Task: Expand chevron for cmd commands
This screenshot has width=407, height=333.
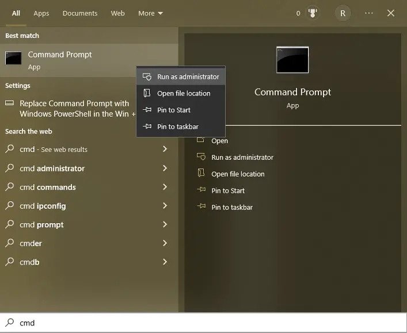Action: [165, 187]
